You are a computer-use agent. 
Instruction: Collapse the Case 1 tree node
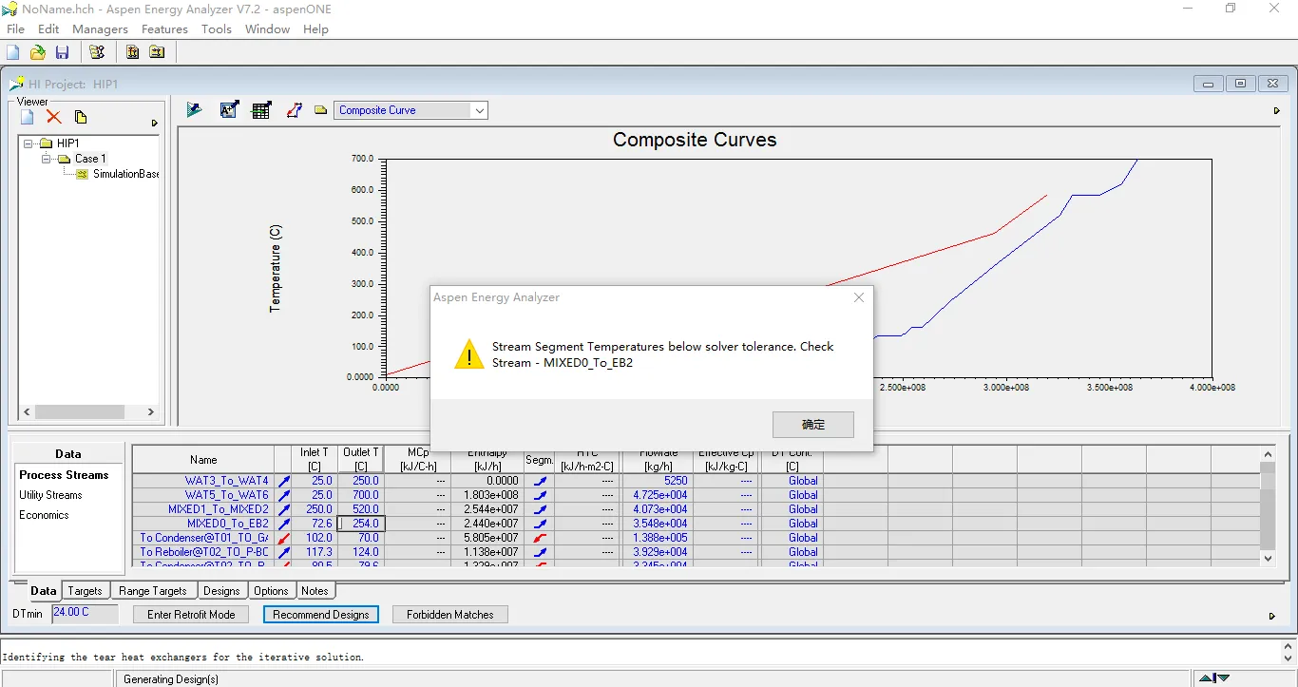tap(47, 159)
